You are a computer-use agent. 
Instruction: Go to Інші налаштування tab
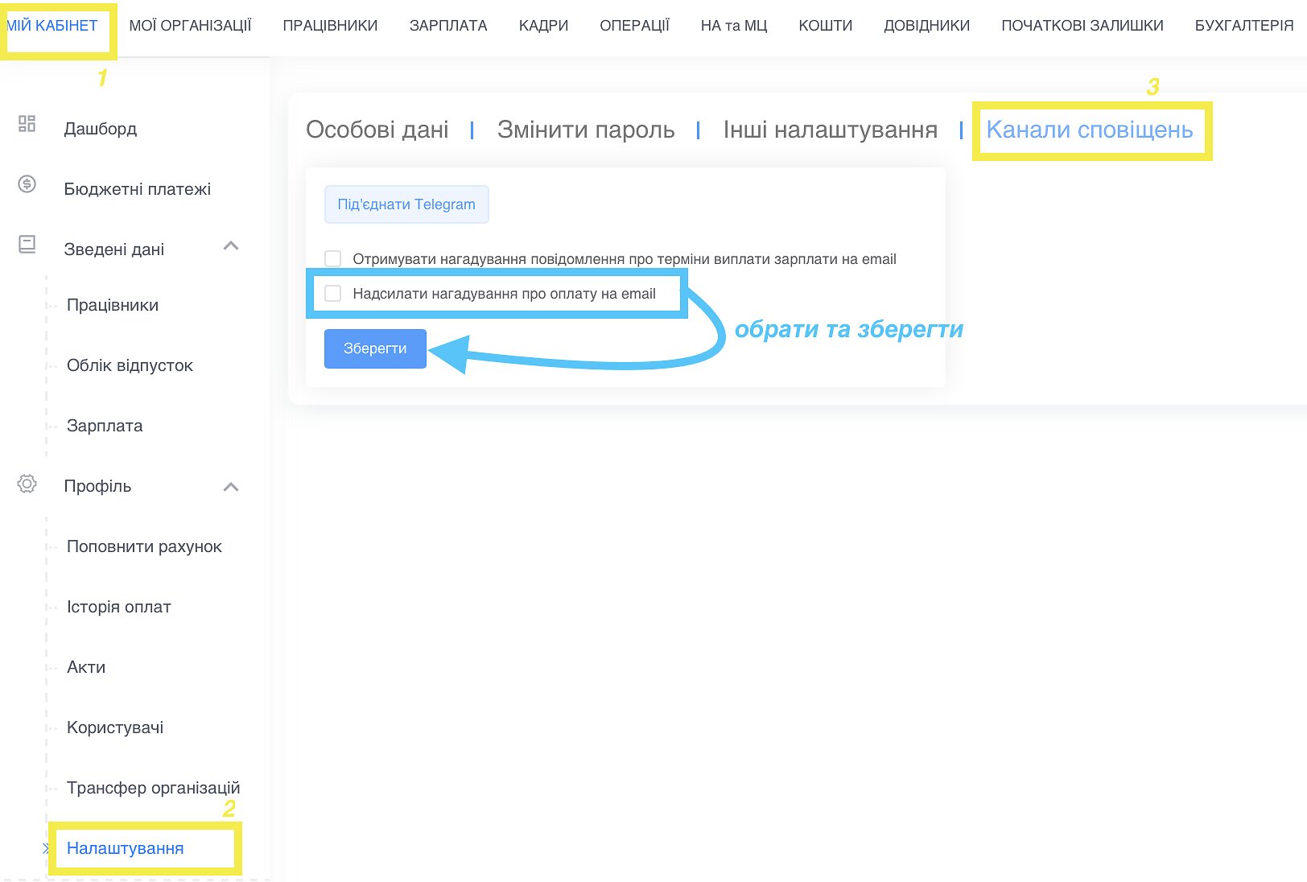coord(830,130)
